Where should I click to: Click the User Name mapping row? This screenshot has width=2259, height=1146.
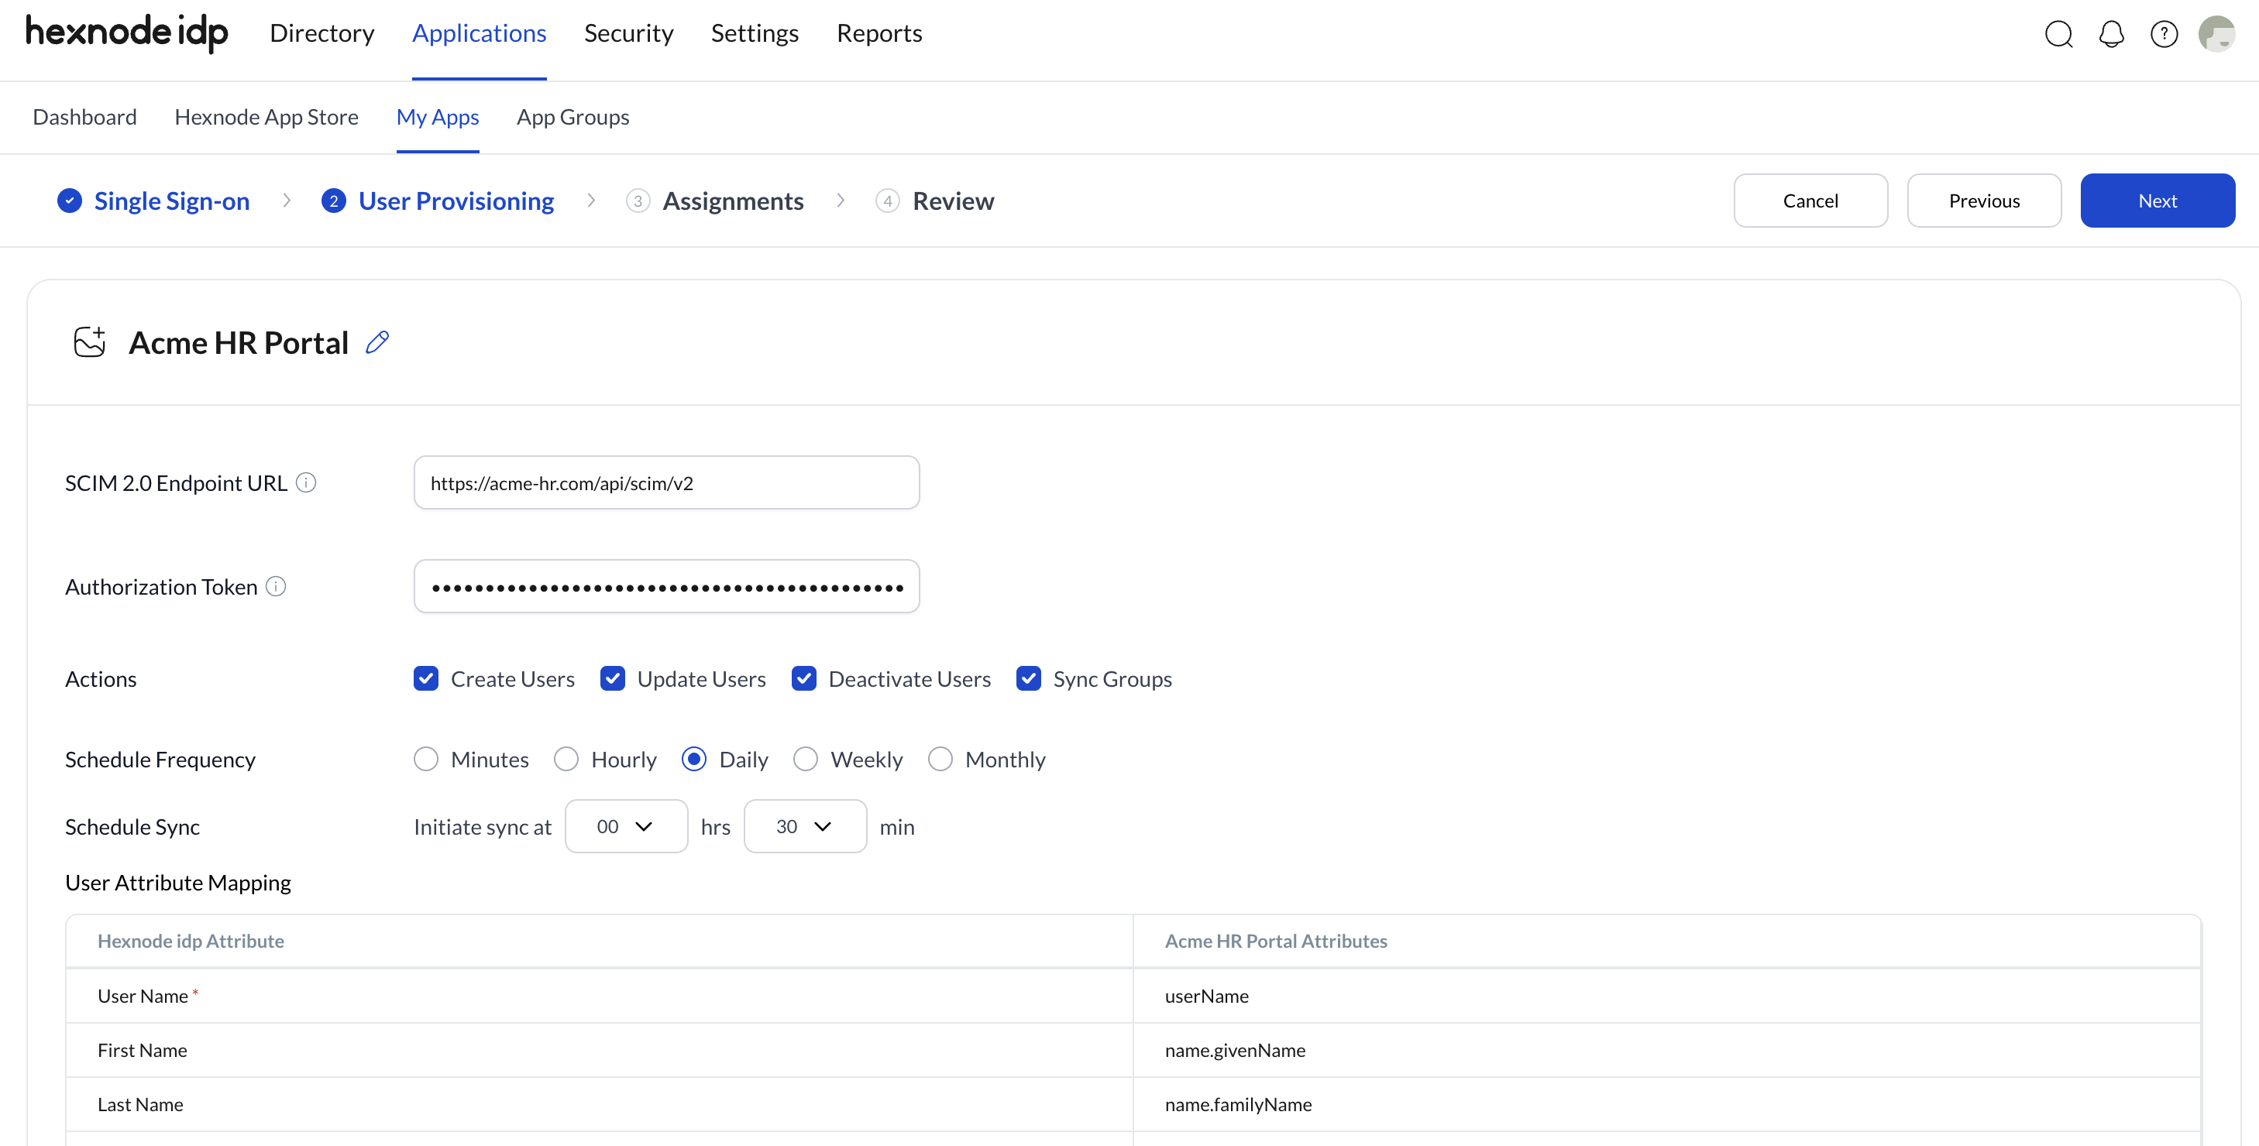coord(1133,995)
